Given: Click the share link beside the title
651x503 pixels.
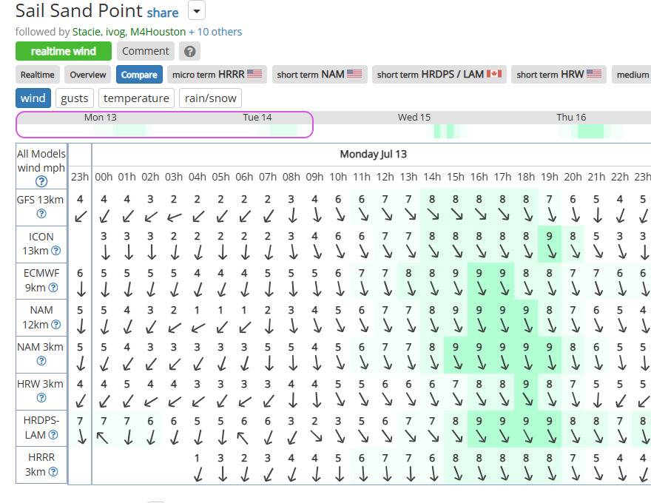Looking at the screenshot, I should click(x=163, y=13).
